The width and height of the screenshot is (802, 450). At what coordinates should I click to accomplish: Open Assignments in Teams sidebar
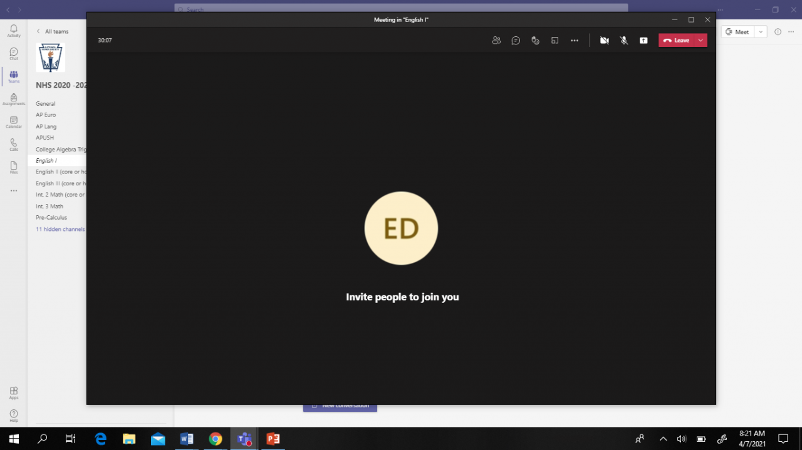(x=14, y=100)
